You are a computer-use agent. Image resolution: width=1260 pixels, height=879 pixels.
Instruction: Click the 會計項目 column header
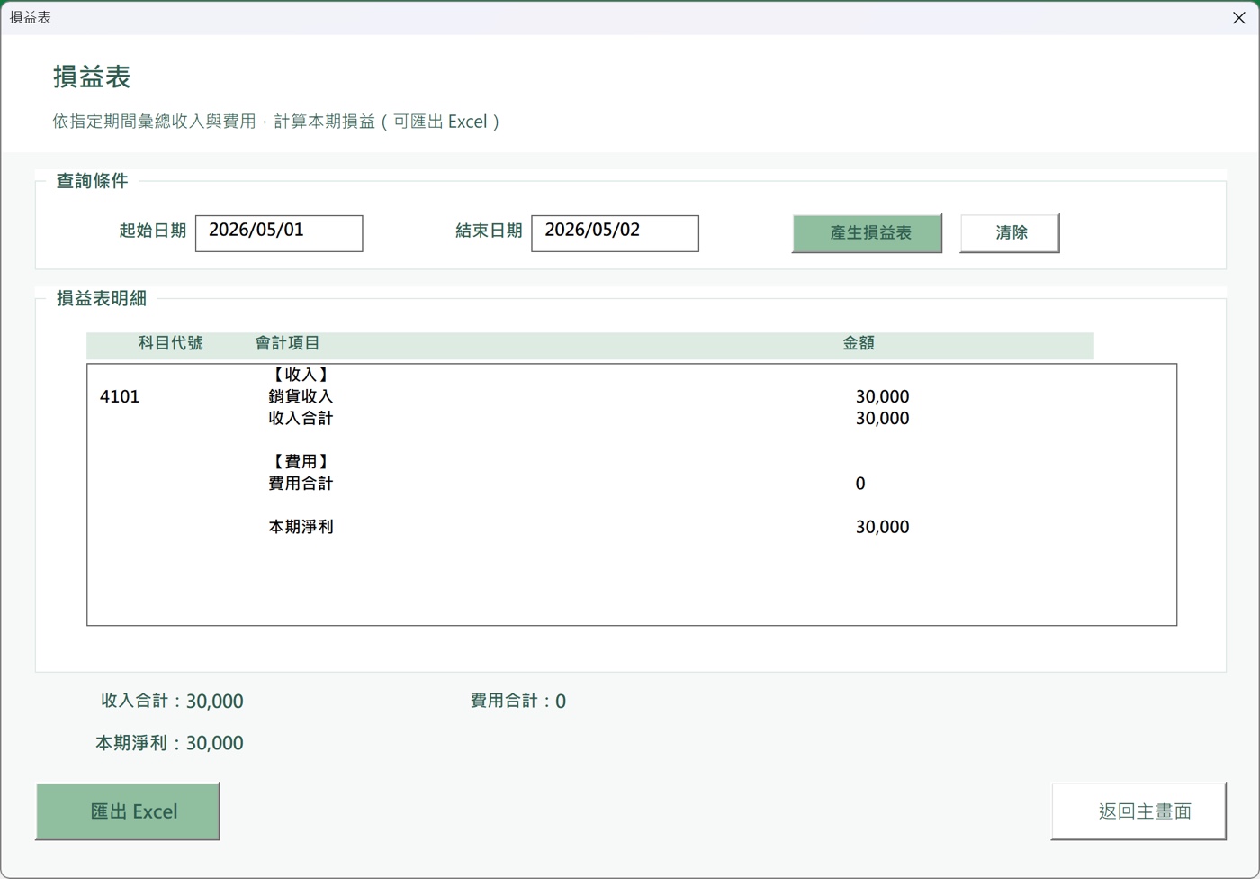[x=287, y=343]
